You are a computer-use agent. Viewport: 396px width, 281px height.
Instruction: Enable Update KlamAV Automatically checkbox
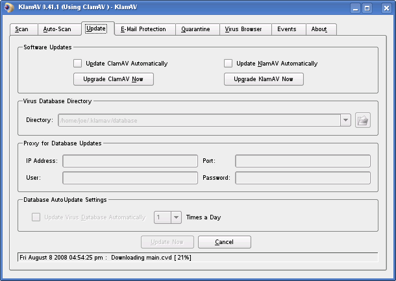(228, 63)
